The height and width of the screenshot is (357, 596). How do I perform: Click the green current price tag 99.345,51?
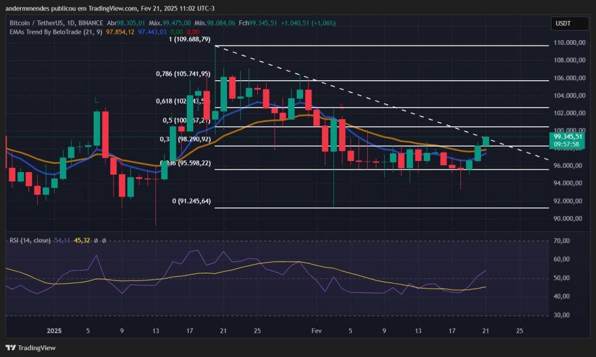point(567,137)
